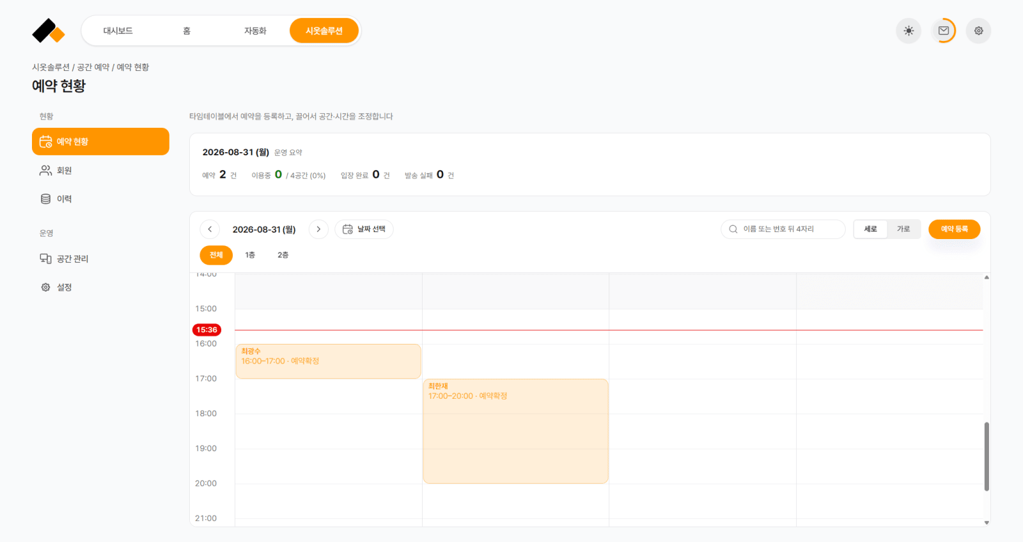Click the 2026-08-31 (월) date label in toolbar
This screenshot has width=1023, height=542.
click(264, 229)
